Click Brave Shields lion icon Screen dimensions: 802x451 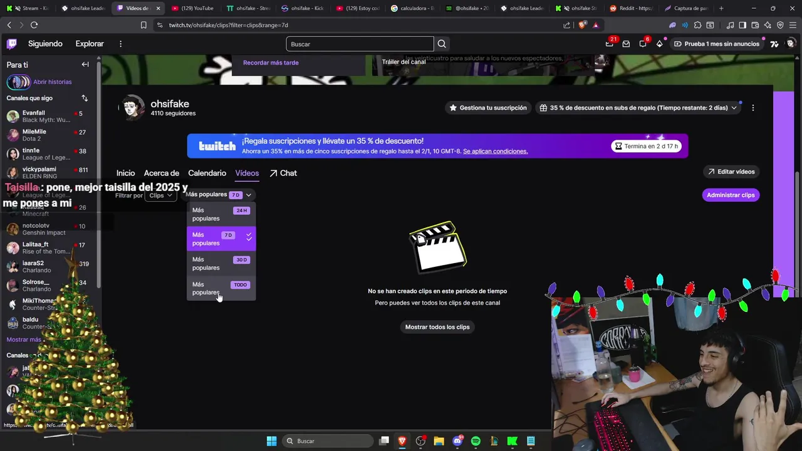[583, 25]
